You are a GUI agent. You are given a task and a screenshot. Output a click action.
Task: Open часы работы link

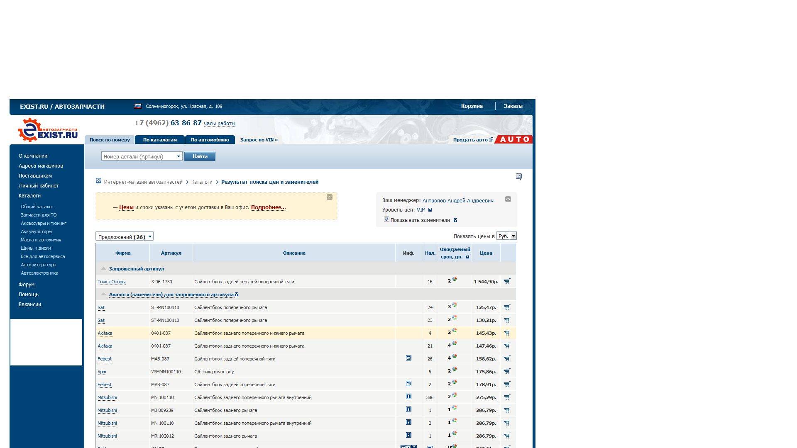[x=220, y=124]
